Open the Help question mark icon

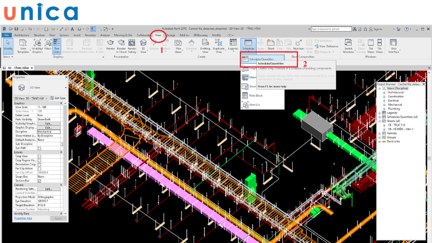pos(407,29)
